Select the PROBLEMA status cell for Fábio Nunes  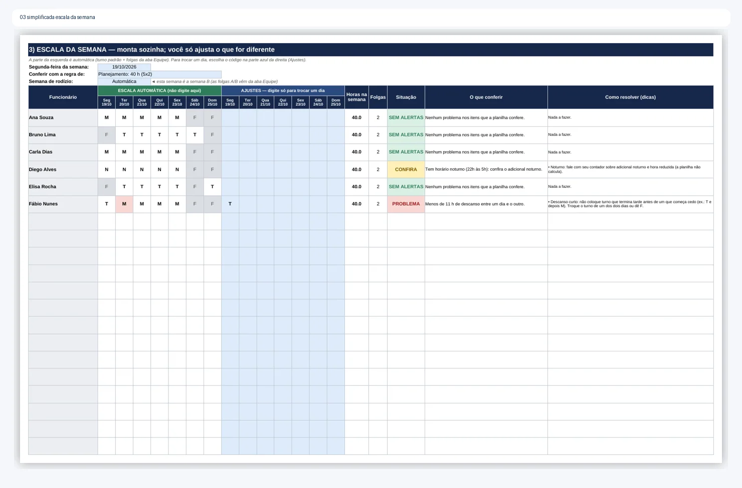[x=406, y=204]
